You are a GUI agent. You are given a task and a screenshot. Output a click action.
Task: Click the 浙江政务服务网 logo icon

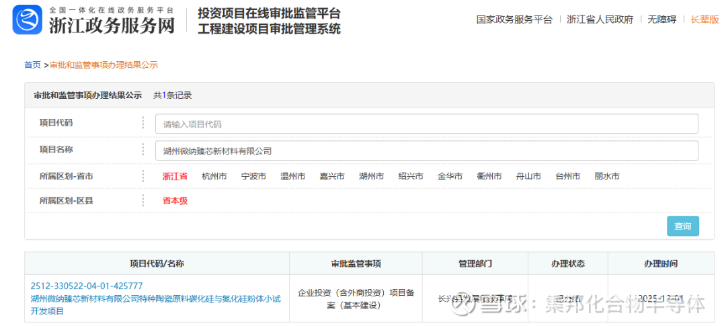27,19
